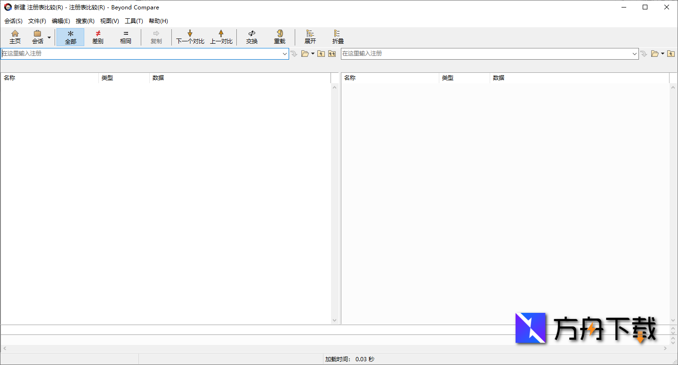Toggle the 差别 differences filter

point(98,37)
